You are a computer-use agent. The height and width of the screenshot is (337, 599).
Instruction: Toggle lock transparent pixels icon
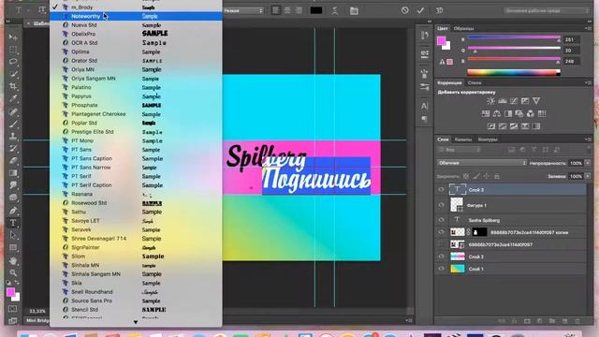click(466, 176)
